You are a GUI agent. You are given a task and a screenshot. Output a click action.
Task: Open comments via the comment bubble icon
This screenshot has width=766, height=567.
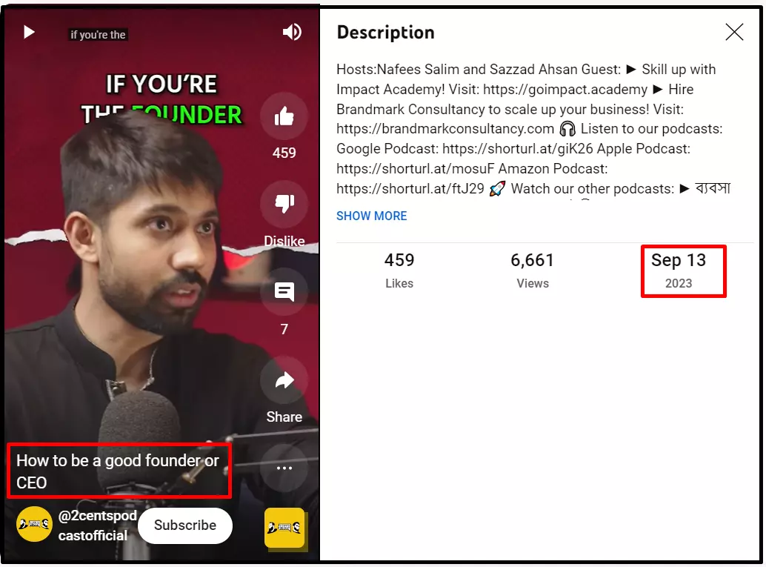284,292
